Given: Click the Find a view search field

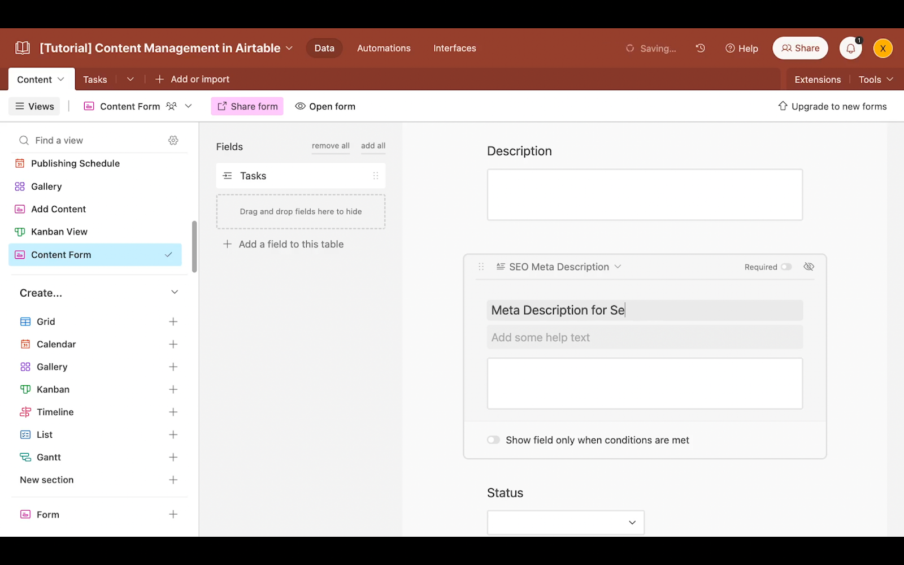Looking at the screenshot, I should point(99,140).
